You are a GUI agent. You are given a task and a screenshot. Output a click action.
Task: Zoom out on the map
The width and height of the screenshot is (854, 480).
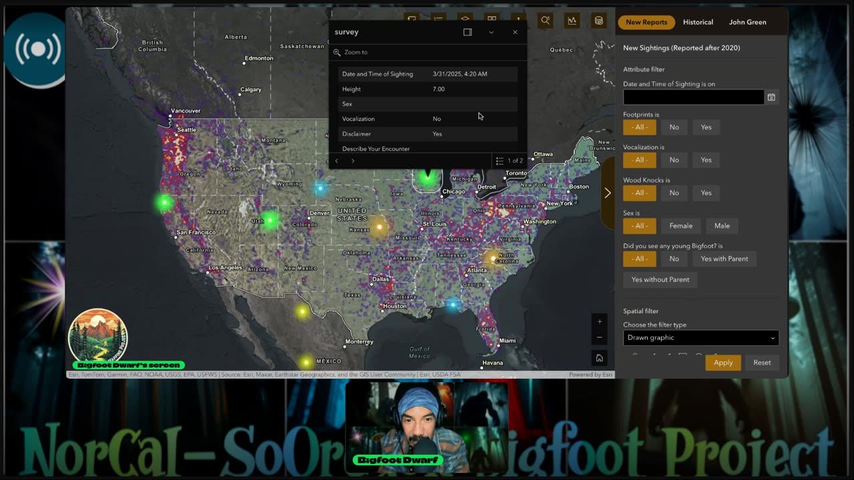coord(599,337)
